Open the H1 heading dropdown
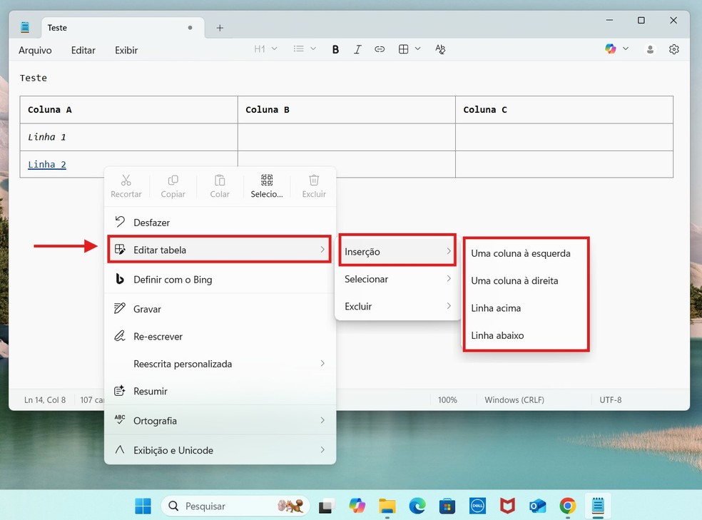 tap(265, 49)
